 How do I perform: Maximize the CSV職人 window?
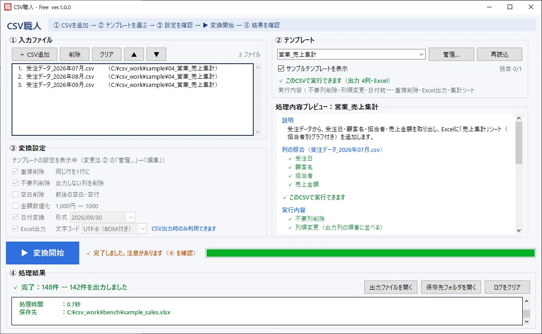510,7
